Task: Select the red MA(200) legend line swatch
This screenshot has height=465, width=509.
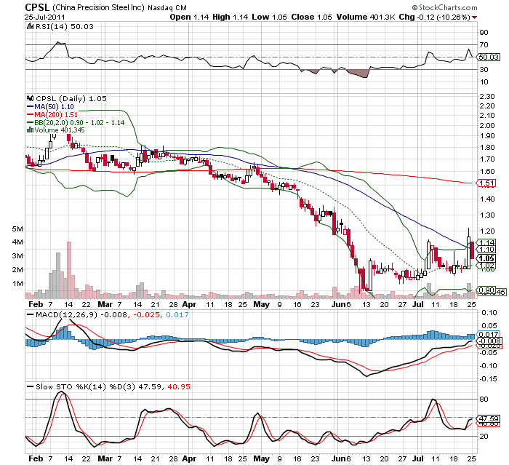Action: pos(30,115)
